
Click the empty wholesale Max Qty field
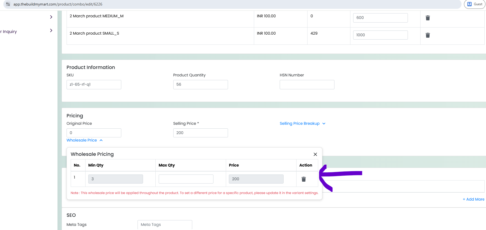186,179
